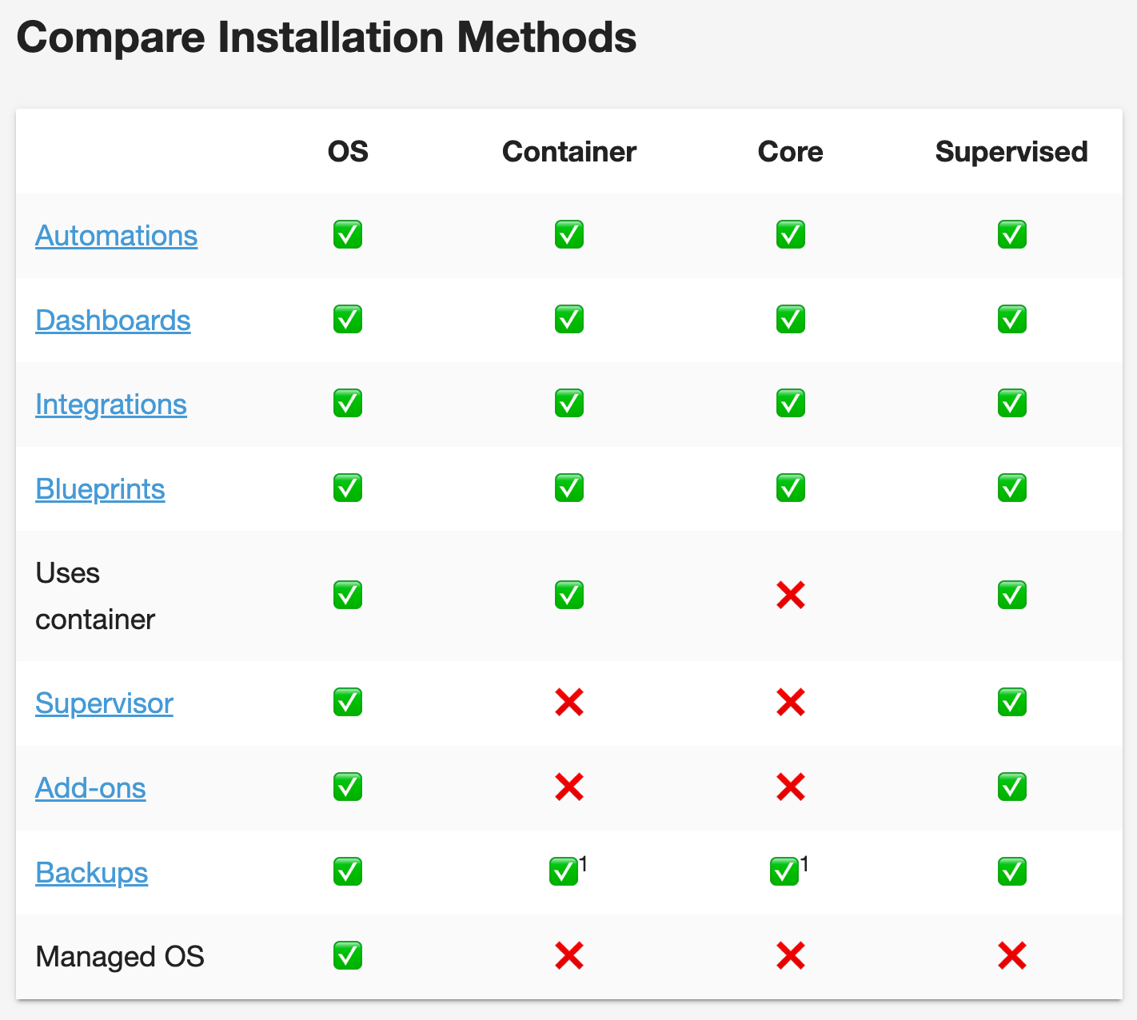Click the Managed OS row label
Screen dimensions: 1137x1020
point(120,957)
